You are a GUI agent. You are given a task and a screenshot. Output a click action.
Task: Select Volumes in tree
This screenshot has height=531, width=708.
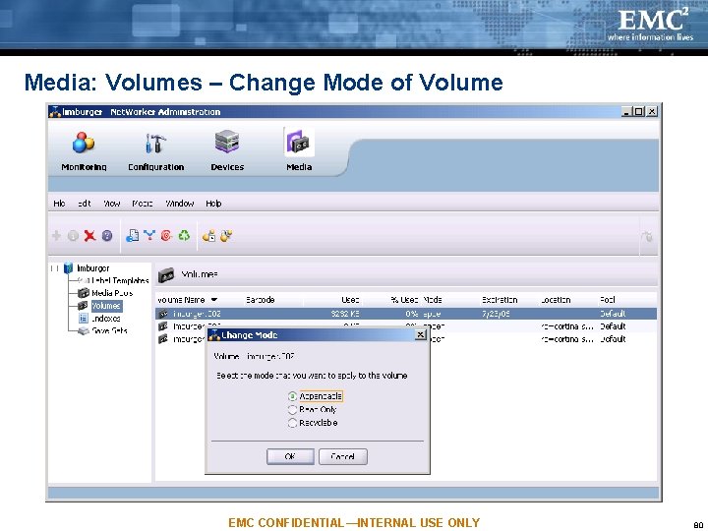(106, 306)
